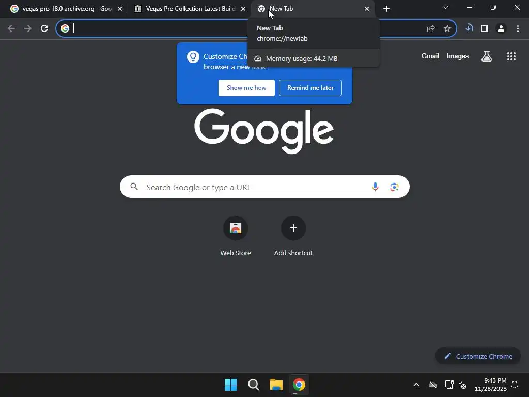Image resolution: width=529 pixels, height=397 pixels.
Task: Go forward with the browser forward arrow
Action: coord(28,29)
